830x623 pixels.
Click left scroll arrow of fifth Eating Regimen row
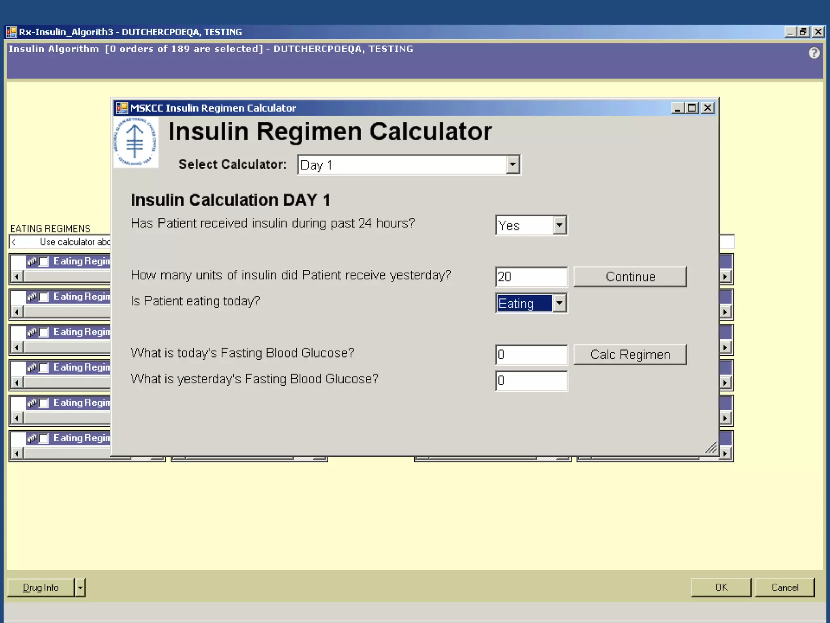[x=17, y=418]
